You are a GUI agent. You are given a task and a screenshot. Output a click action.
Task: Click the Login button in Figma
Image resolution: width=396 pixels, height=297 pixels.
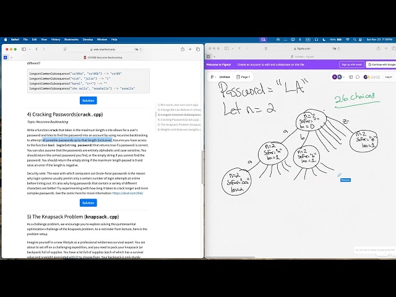(x=389, y=77)
